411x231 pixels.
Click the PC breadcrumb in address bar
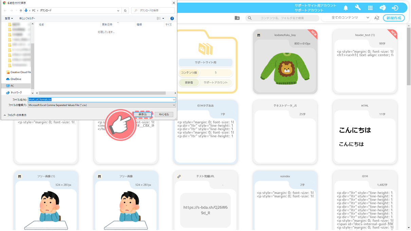click(x=34, y=11)
